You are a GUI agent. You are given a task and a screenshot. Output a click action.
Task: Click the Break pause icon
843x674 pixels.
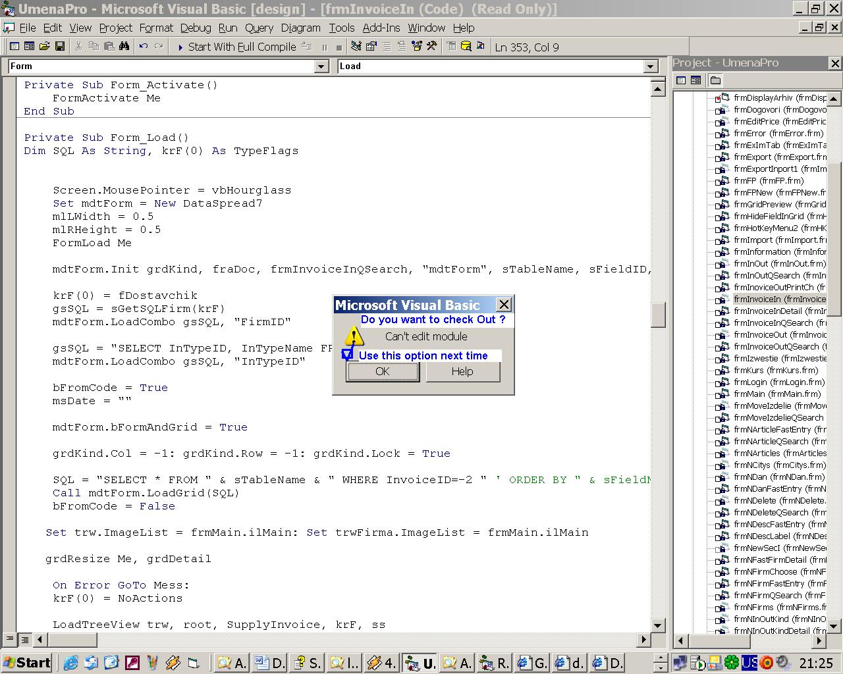point(324,47)
